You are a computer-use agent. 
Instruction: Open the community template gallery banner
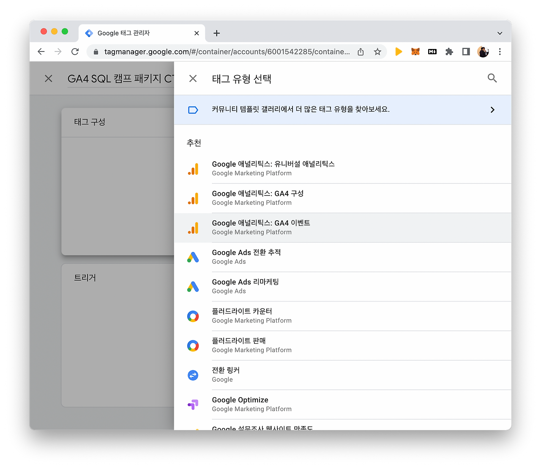point(342,110)
